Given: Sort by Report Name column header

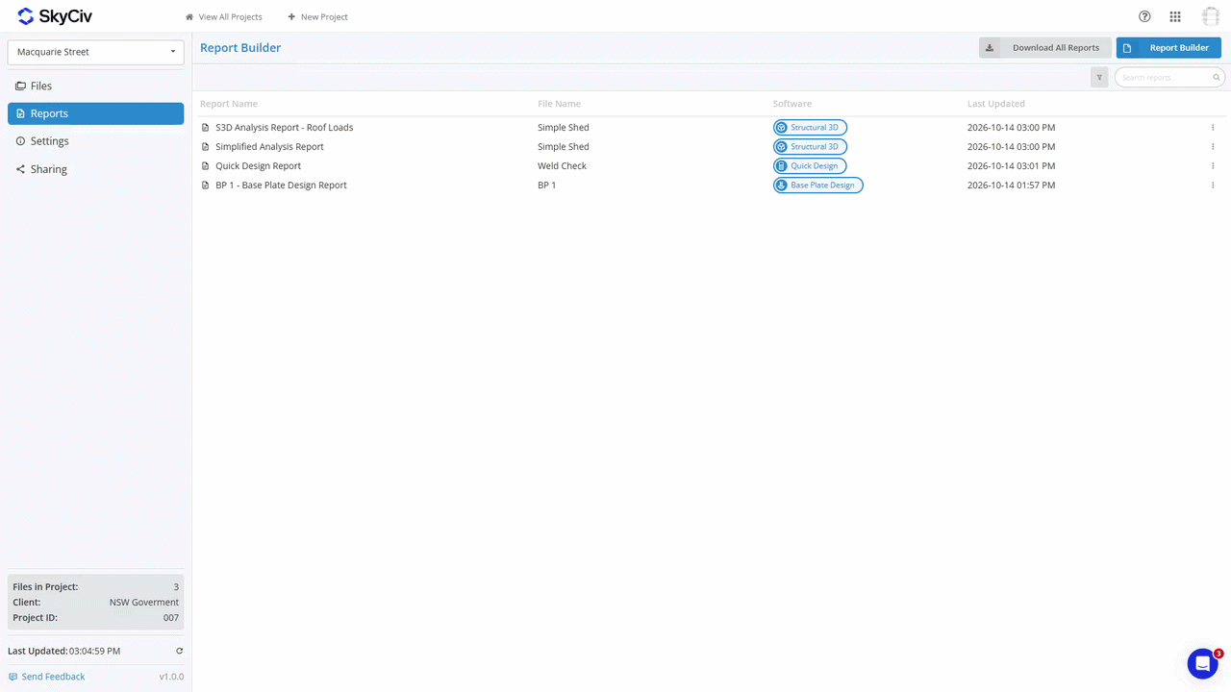Looking at the screenshot, I should (x=229, y=104).
